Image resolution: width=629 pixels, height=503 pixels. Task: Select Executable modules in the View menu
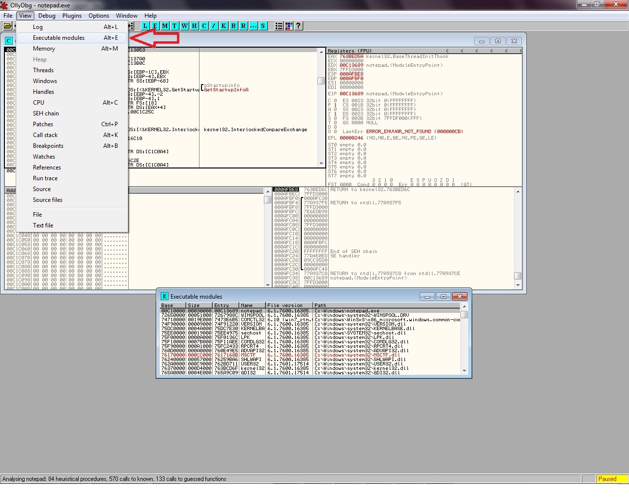(x=58, y=38)
